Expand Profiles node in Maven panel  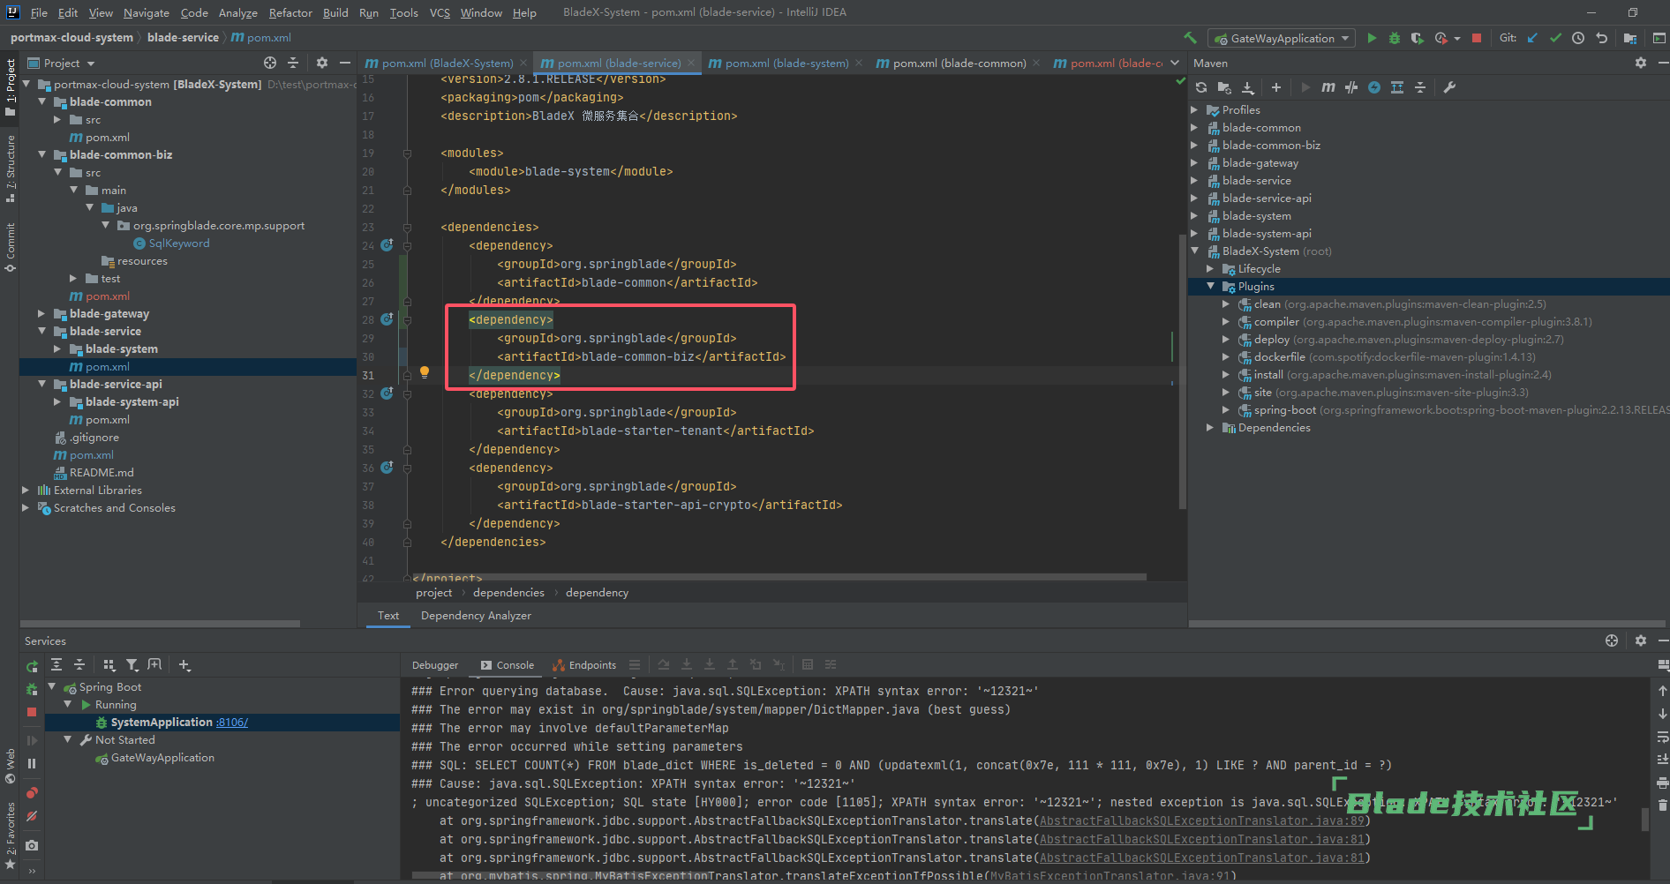(x=1194, y=109)
